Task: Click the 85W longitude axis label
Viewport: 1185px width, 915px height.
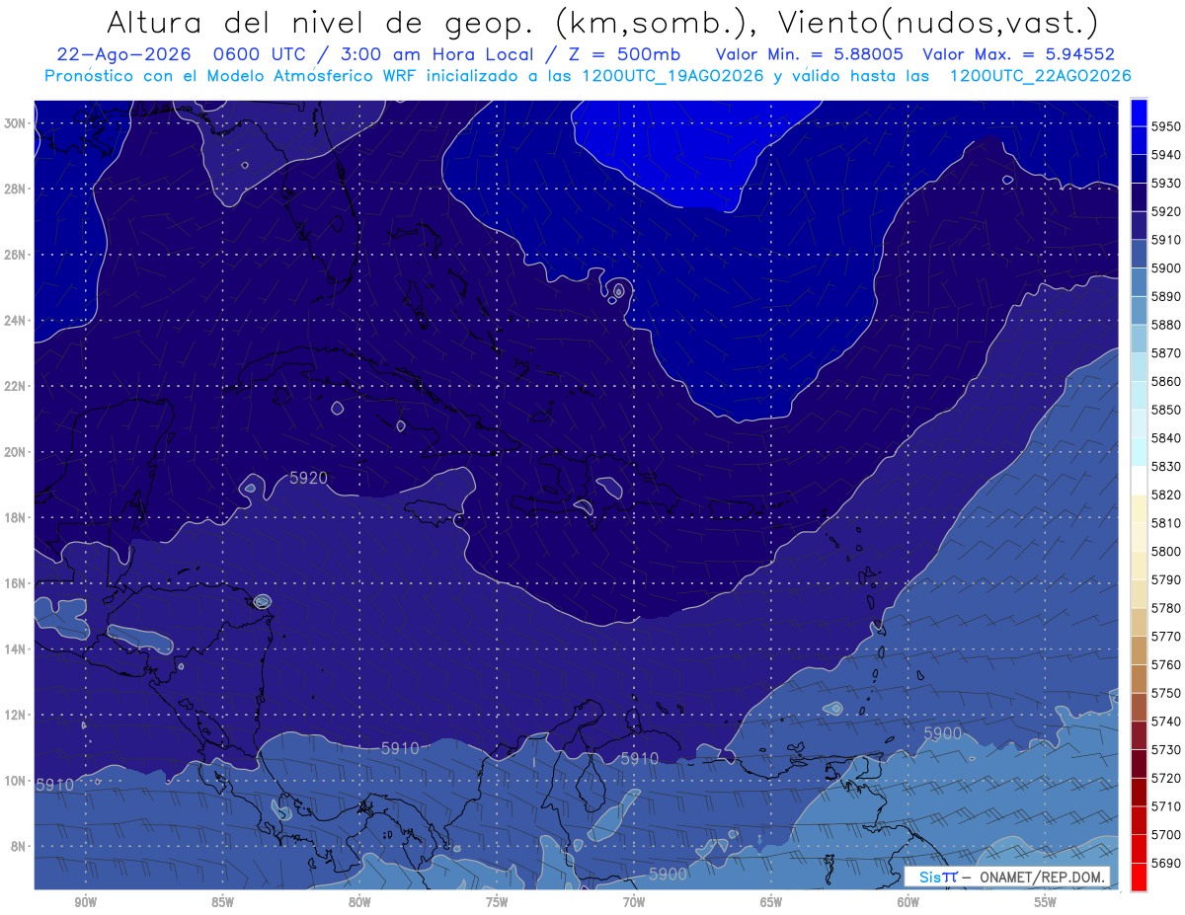Action: pos(222,900)
